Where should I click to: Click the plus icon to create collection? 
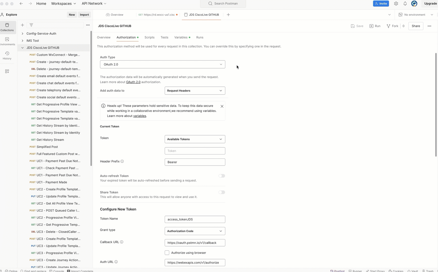pos(22,25)
